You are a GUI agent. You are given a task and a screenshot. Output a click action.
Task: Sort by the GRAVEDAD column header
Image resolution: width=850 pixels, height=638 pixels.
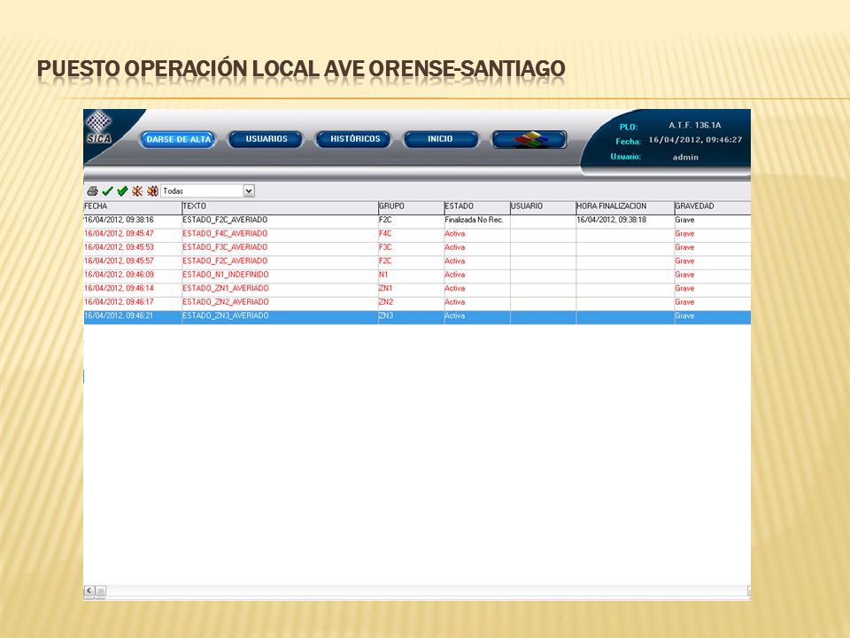[x=712, y=206]
